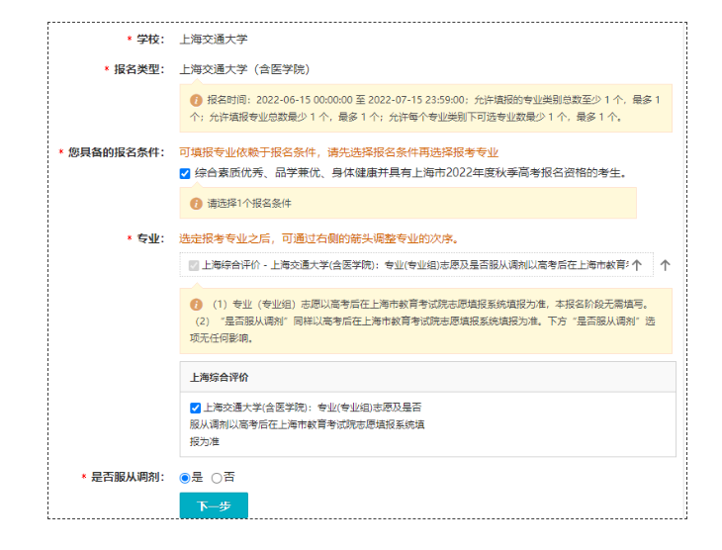Click the orange hint 可填报专业依赖于报名条件
The width and height of the screenshot is (722, 550).
(338, 152)
